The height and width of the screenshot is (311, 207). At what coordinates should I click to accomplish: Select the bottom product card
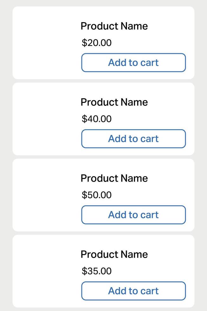(x=103, y=271)
